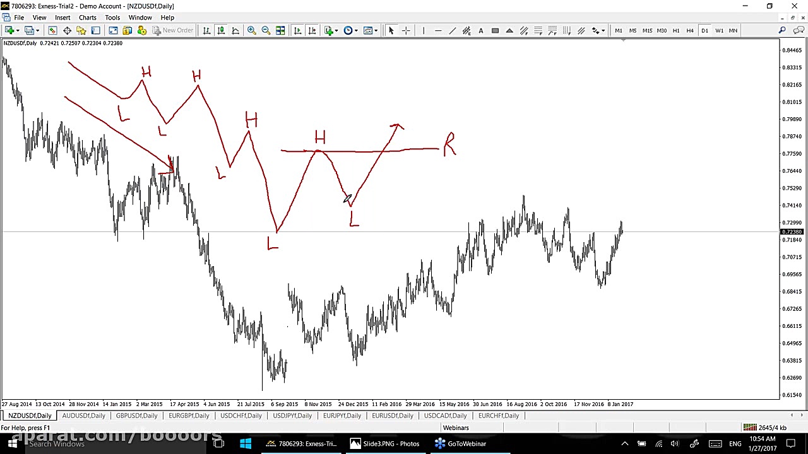808x454 pixels.
Task: Open the Charts menu
Action: pos(87,18)
